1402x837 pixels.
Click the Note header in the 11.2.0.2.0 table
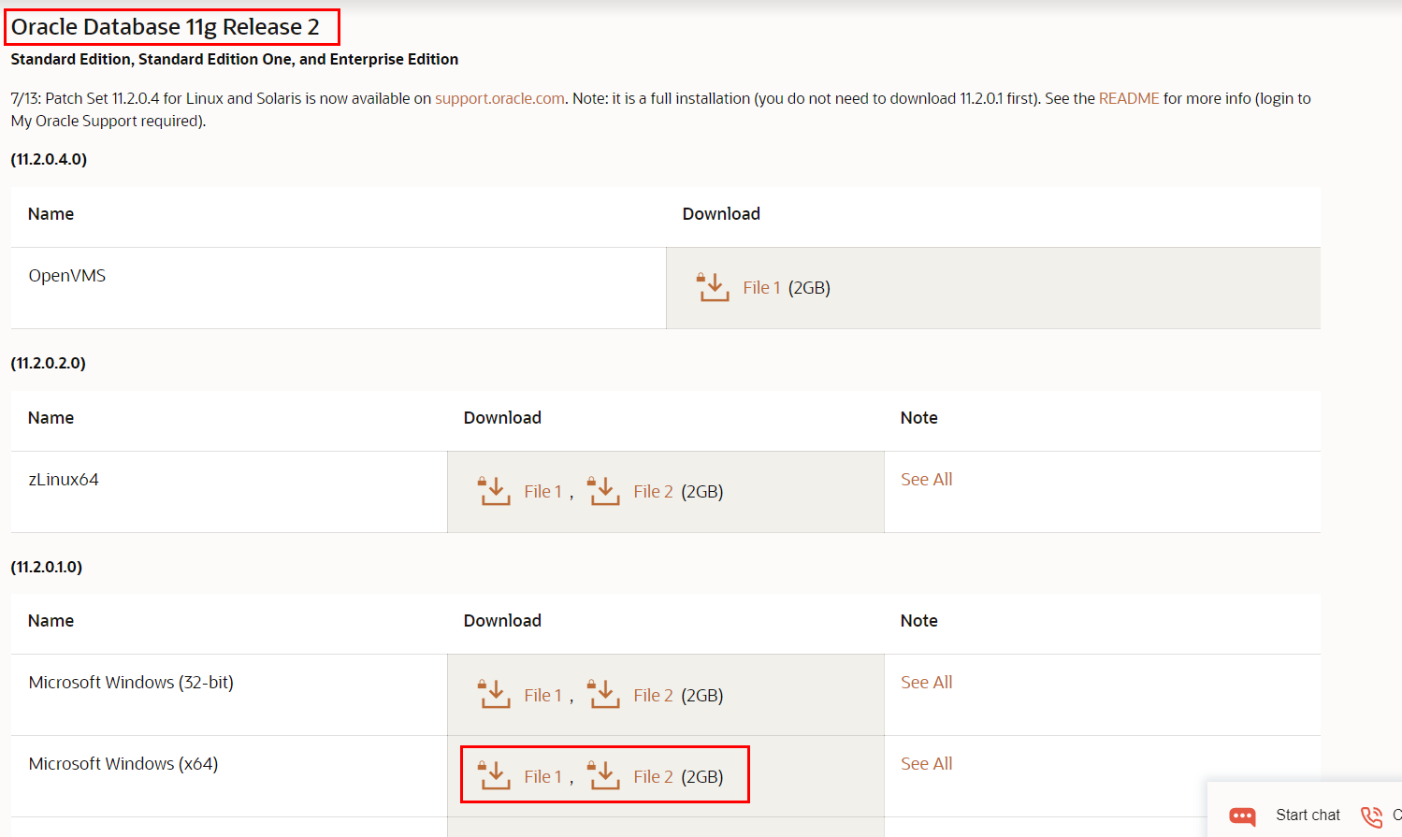918,417
